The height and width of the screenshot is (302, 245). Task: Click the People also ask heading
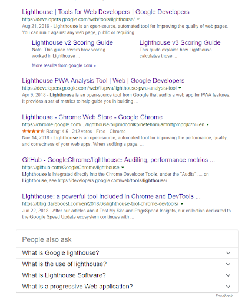(47, 239)
